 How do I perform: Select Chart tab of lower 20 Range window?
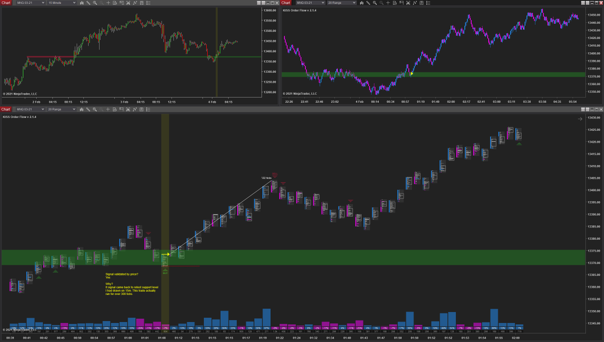(x=6, y=109)
